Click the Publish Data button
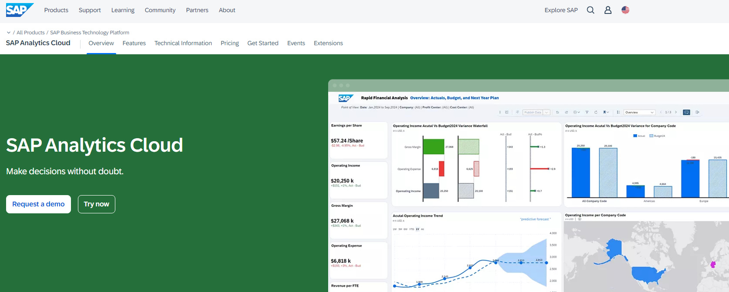This screenshot has height=292, width=729. point(533,112)
